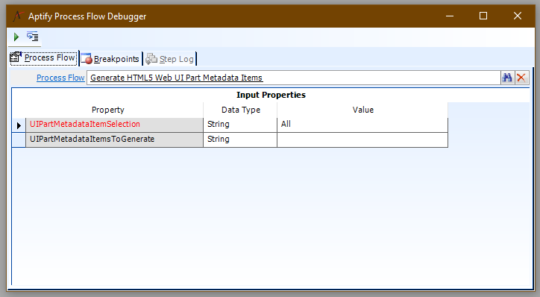The image size is (540, 297).
Task: Click the step-into debug icon
Action: [33, 37]
